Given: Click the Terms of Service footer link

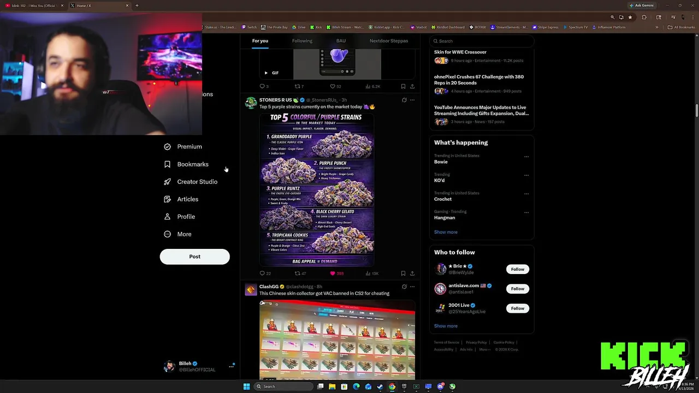Looking at the screenshot, I should click(446, 342).
